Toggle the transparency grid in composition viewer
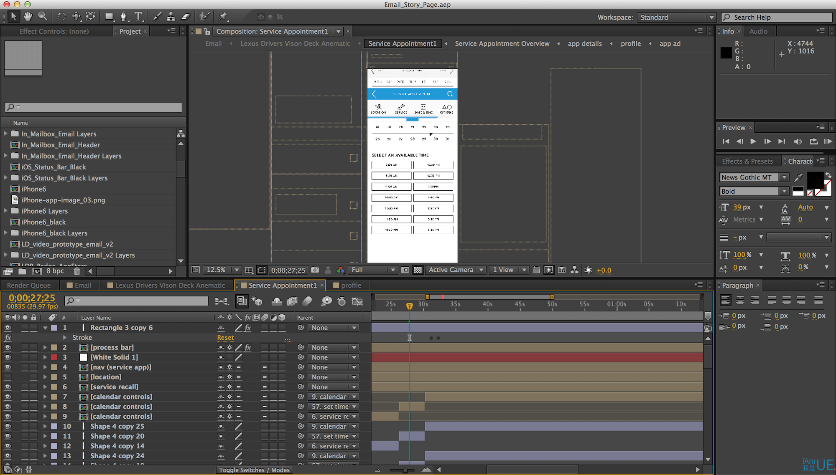 [x=418, y=270]
